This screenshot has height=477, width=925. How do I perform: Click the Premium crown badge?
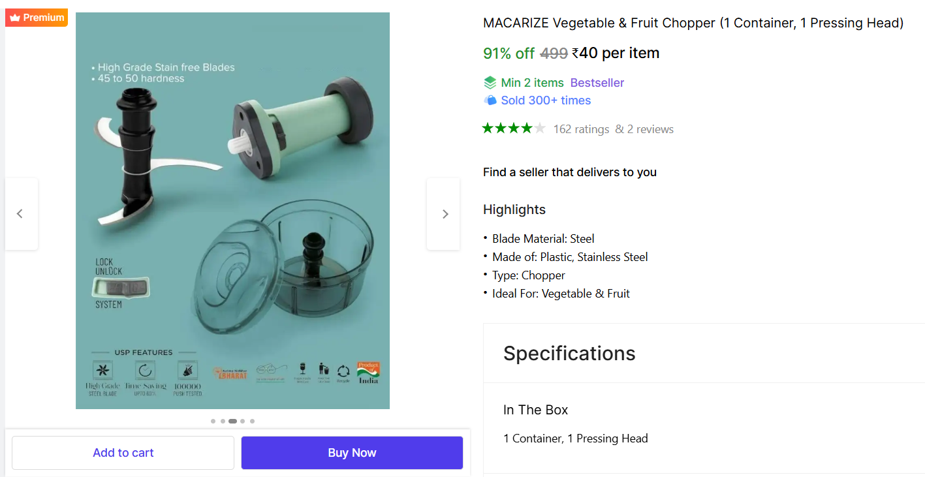[37, 18]
